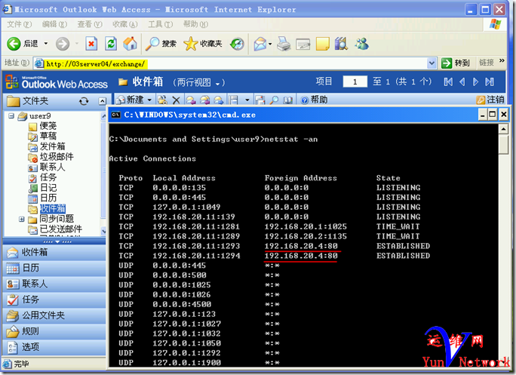Image resolution: width=516 pixels, height=375 pixels.
Task: Collapse the 文件夹 pane with the chevron button
Action: point(103,101)
